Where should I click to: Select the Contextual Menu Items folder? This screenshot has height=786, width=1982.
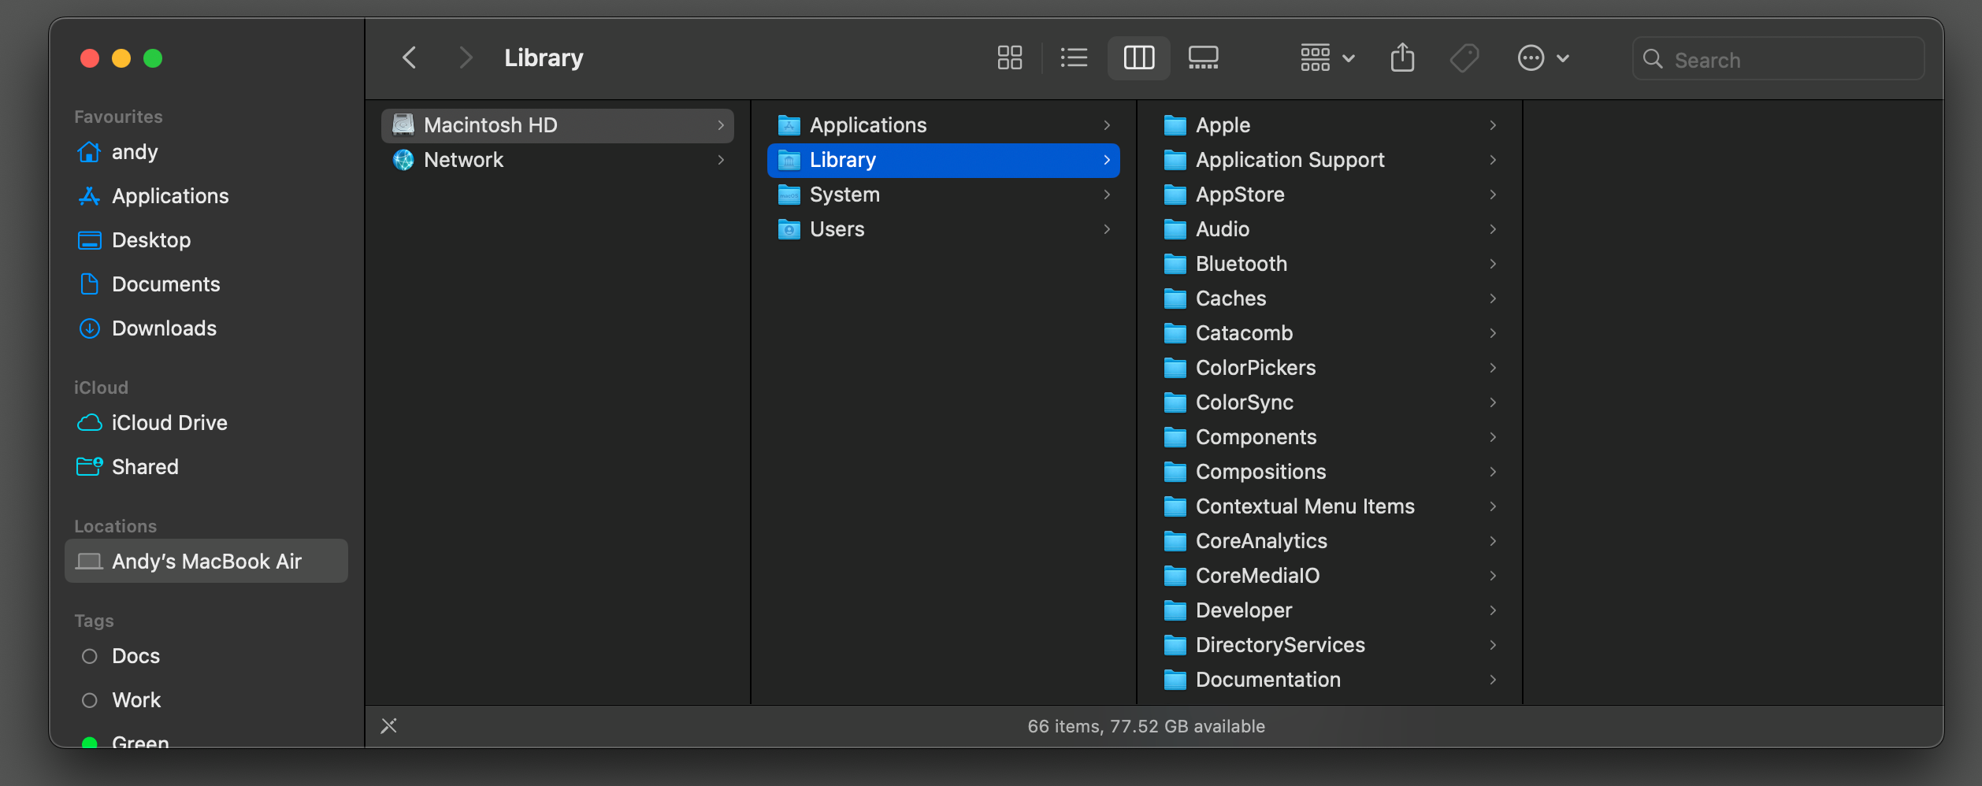pos(1330,506)
